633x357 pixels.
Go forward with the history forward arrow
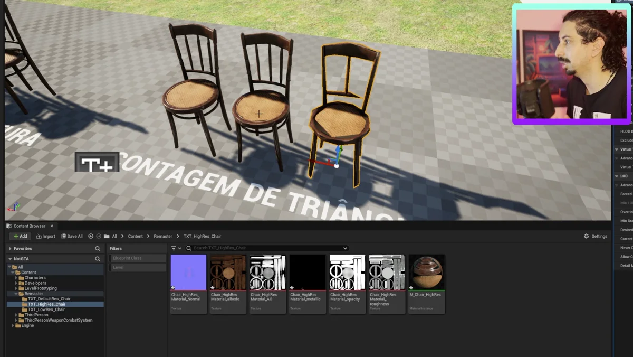[x=99, y=236]
